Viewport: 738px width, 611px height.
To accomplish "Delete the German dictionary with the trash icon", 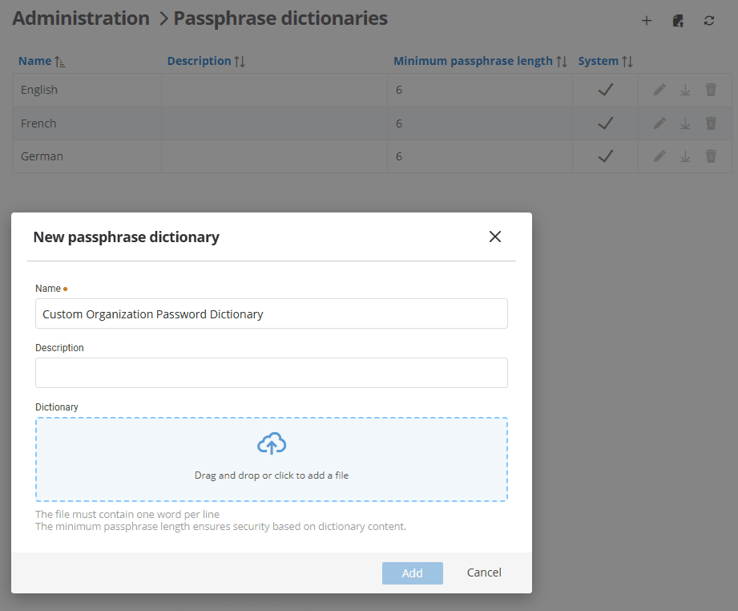I will pos(711,156).
